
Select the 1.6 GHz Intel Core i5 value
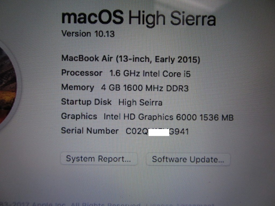click(x=150, y=73)
